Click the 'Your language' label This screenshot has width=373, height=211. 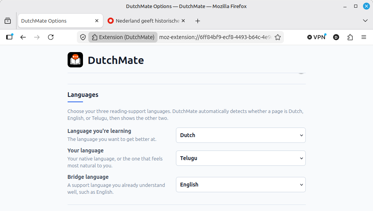click(85, 150)
